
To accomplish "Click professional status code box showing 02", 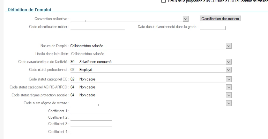I will [x=73, y=70].
